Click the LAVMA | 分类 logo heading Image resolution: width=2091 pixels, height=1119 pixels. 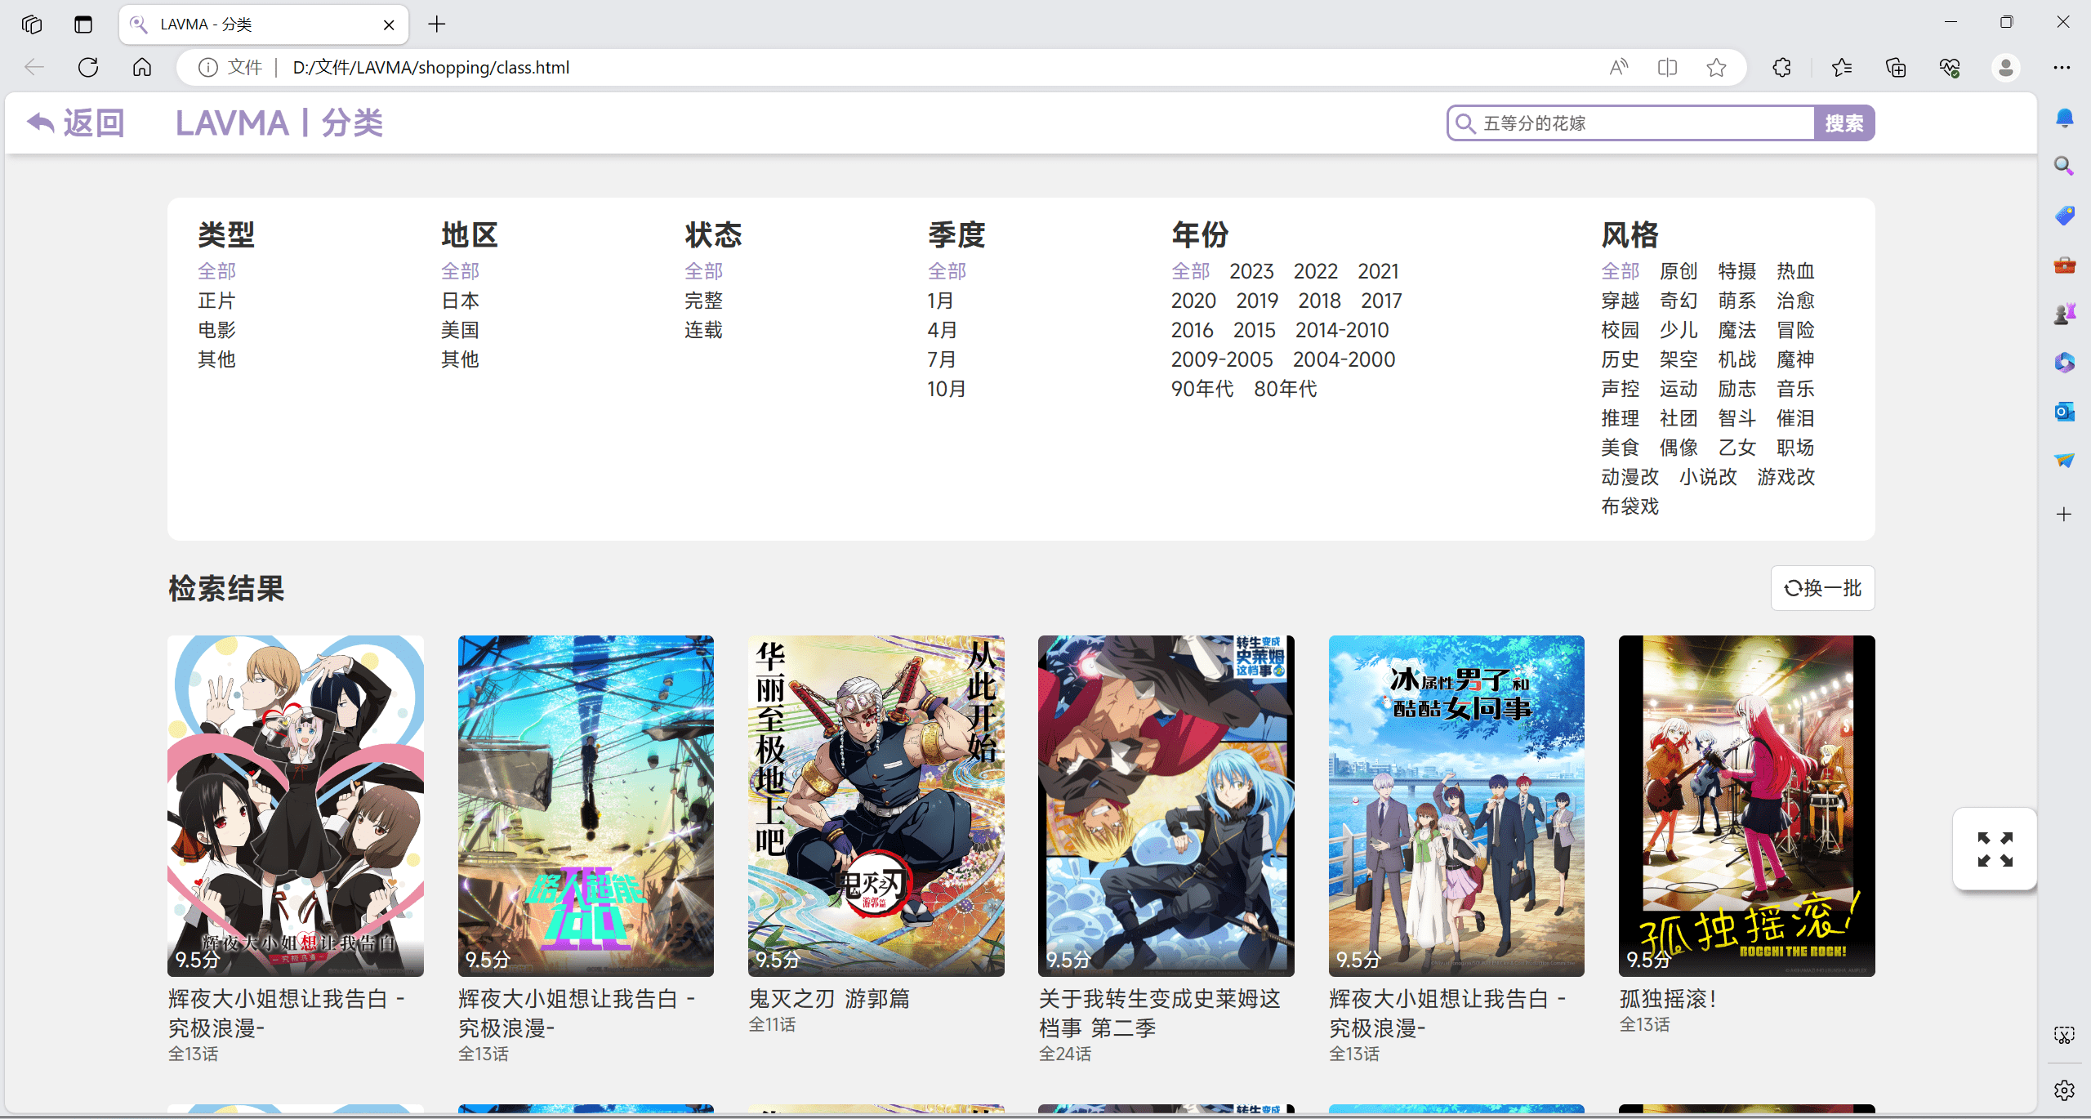(279, 123)
